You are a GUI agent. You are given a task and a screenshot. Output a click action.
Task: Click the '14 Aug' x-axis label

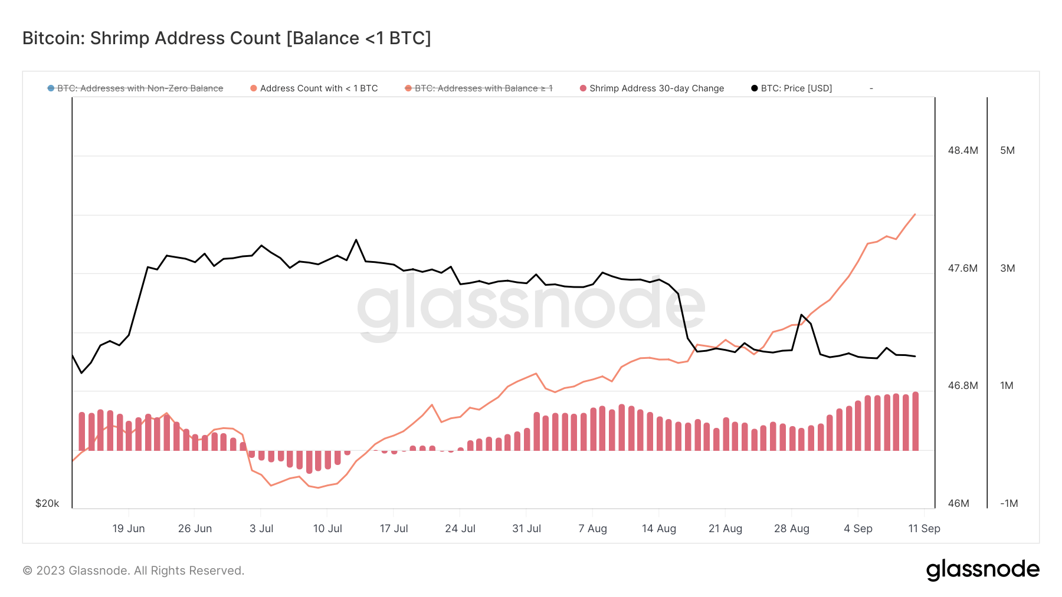(659, 529)
